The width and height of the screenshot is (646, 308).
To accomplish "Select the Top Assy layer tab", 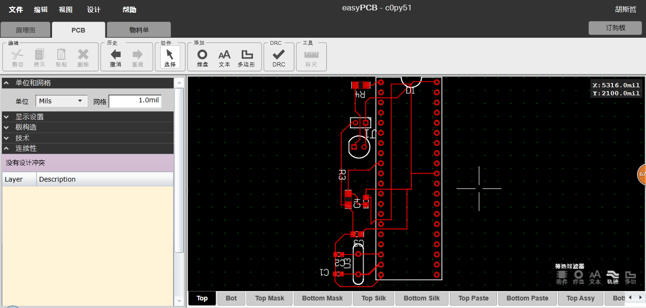I will point(580,298).
